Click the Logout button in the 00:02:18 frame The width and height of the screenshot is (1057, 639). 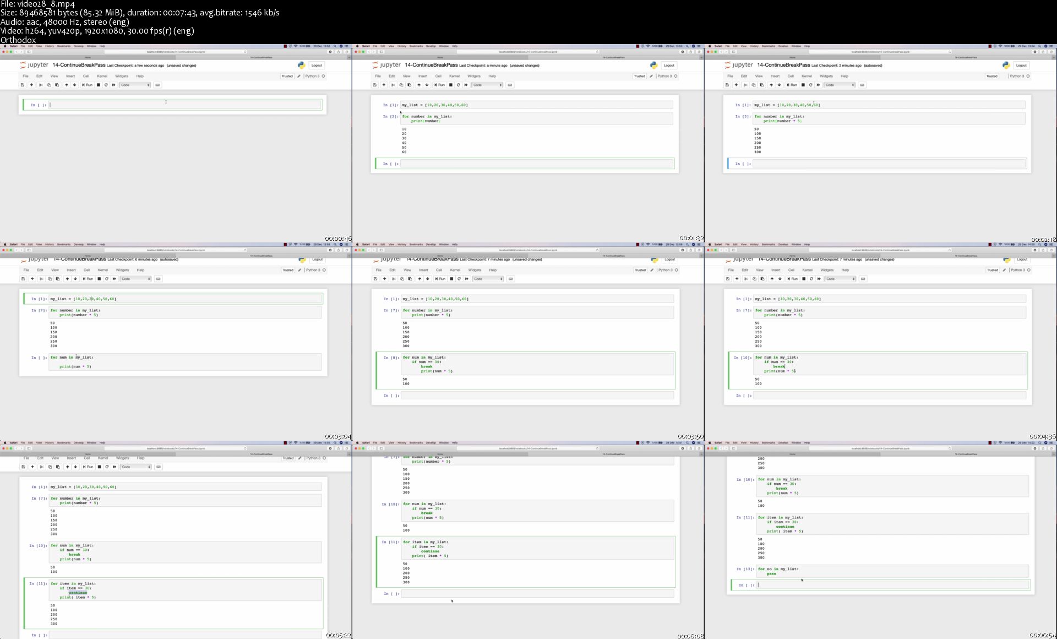click(x=1021, y=65)
